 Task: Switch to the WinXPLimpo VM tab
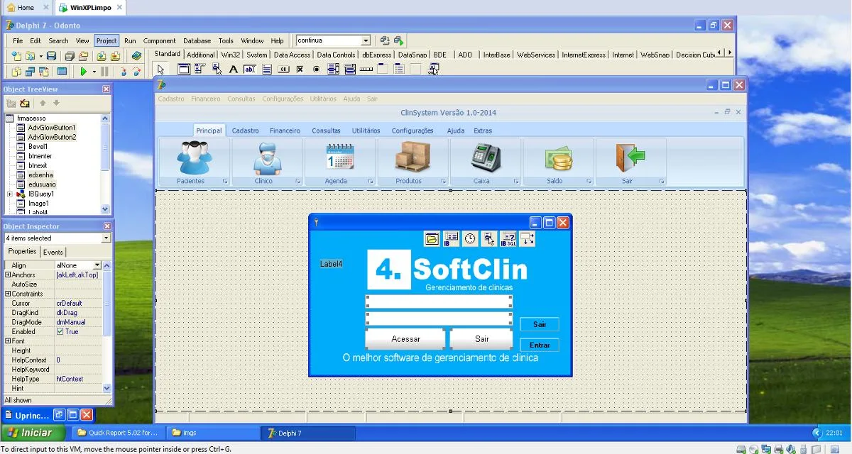pos(91,8)
